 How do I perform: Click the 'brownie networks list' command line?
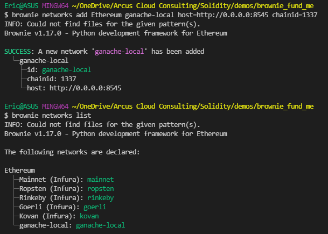pyautogui.click(x=48, y=116)
